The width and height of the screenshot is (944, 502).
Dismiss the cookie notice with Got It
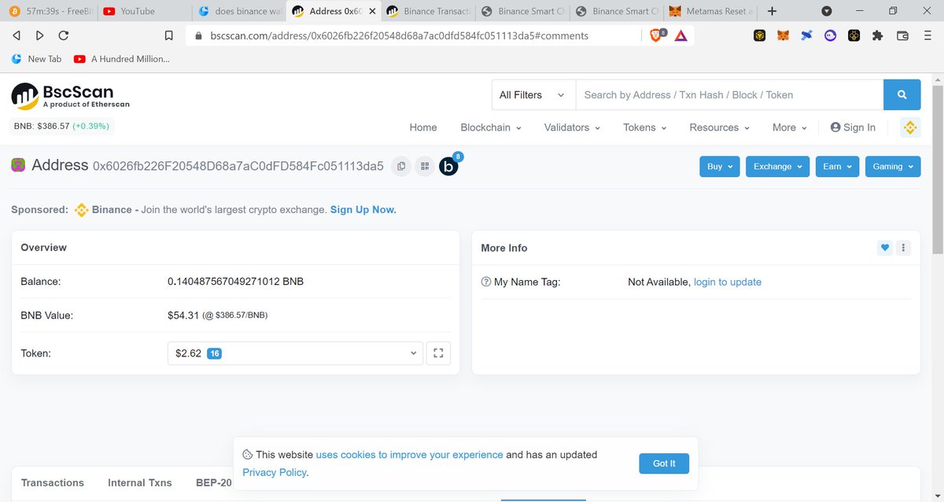pyautogui.click(x=663, y=463)
